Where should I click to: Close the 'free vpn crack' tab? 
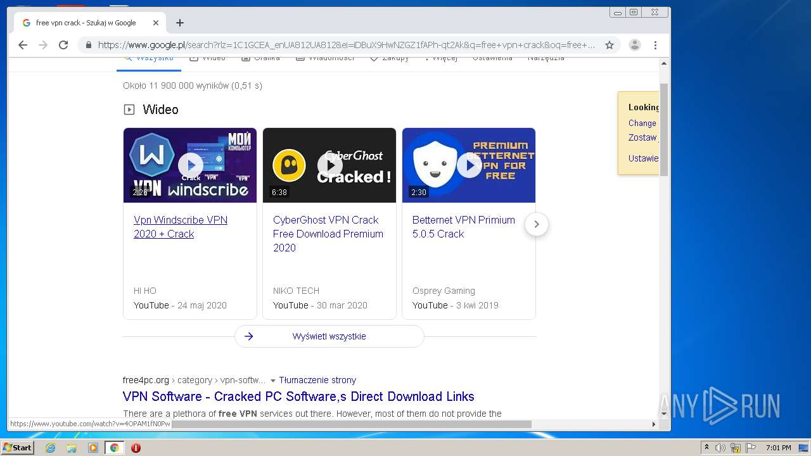[x=156, y=23]
